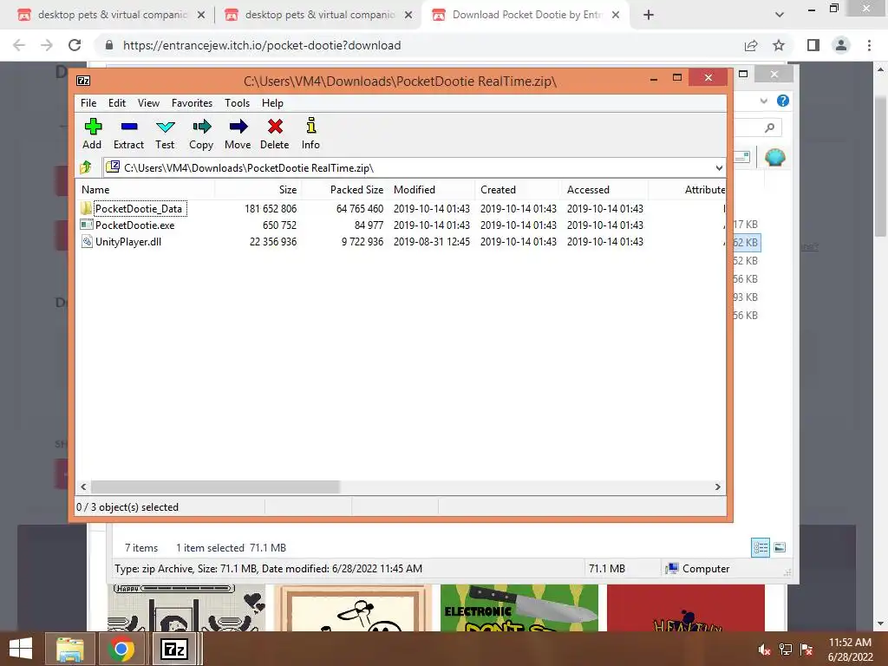
Task: Open the network tray icon
Action: [x=786, y=649]
